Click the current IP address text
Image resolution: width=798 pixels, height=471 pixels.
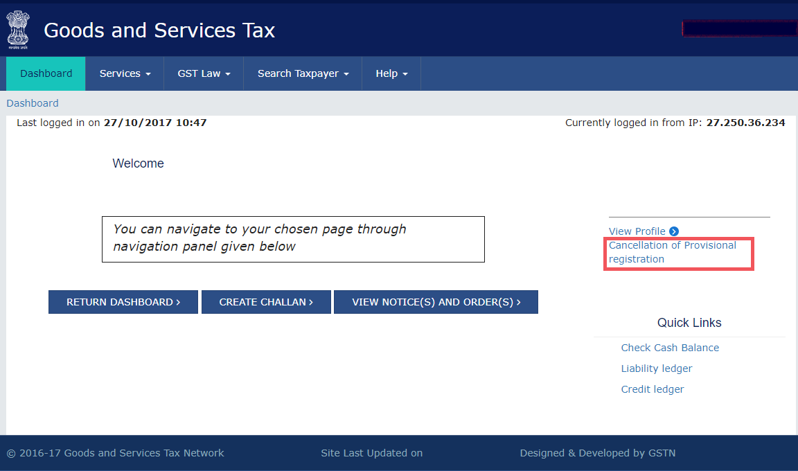click(x=745, y=123)
